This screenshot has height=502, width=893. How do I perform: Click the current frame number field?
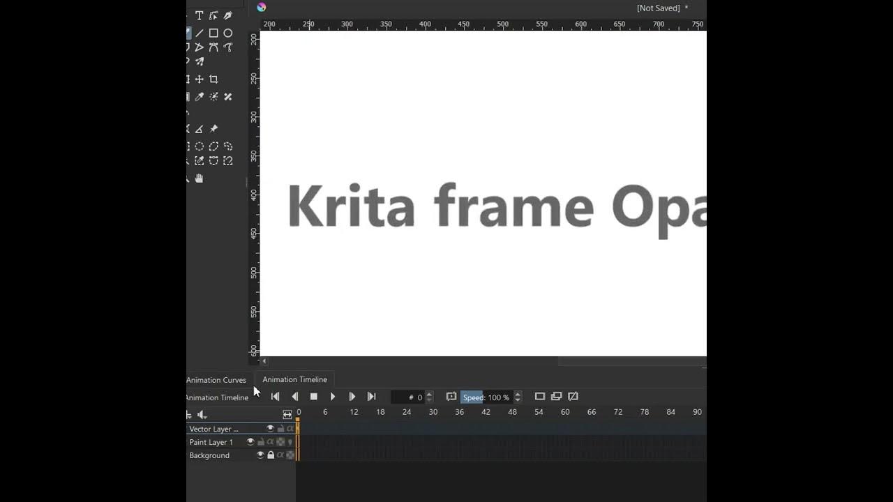tap(408, 397)
